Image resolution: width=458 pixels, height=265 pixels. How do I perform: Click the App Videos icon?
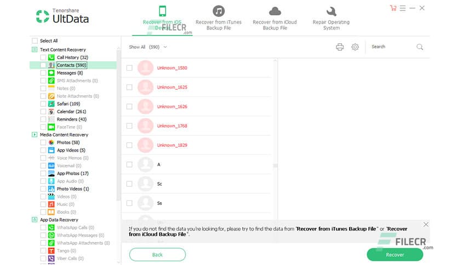pyautogui.click(x=51, y=151)
